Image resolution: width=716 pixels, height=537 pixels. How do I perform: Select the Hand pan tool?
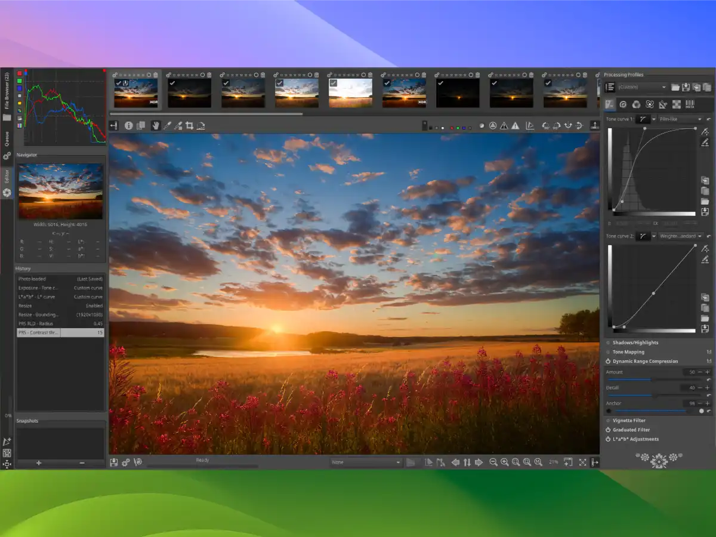(x=156, y=125)
